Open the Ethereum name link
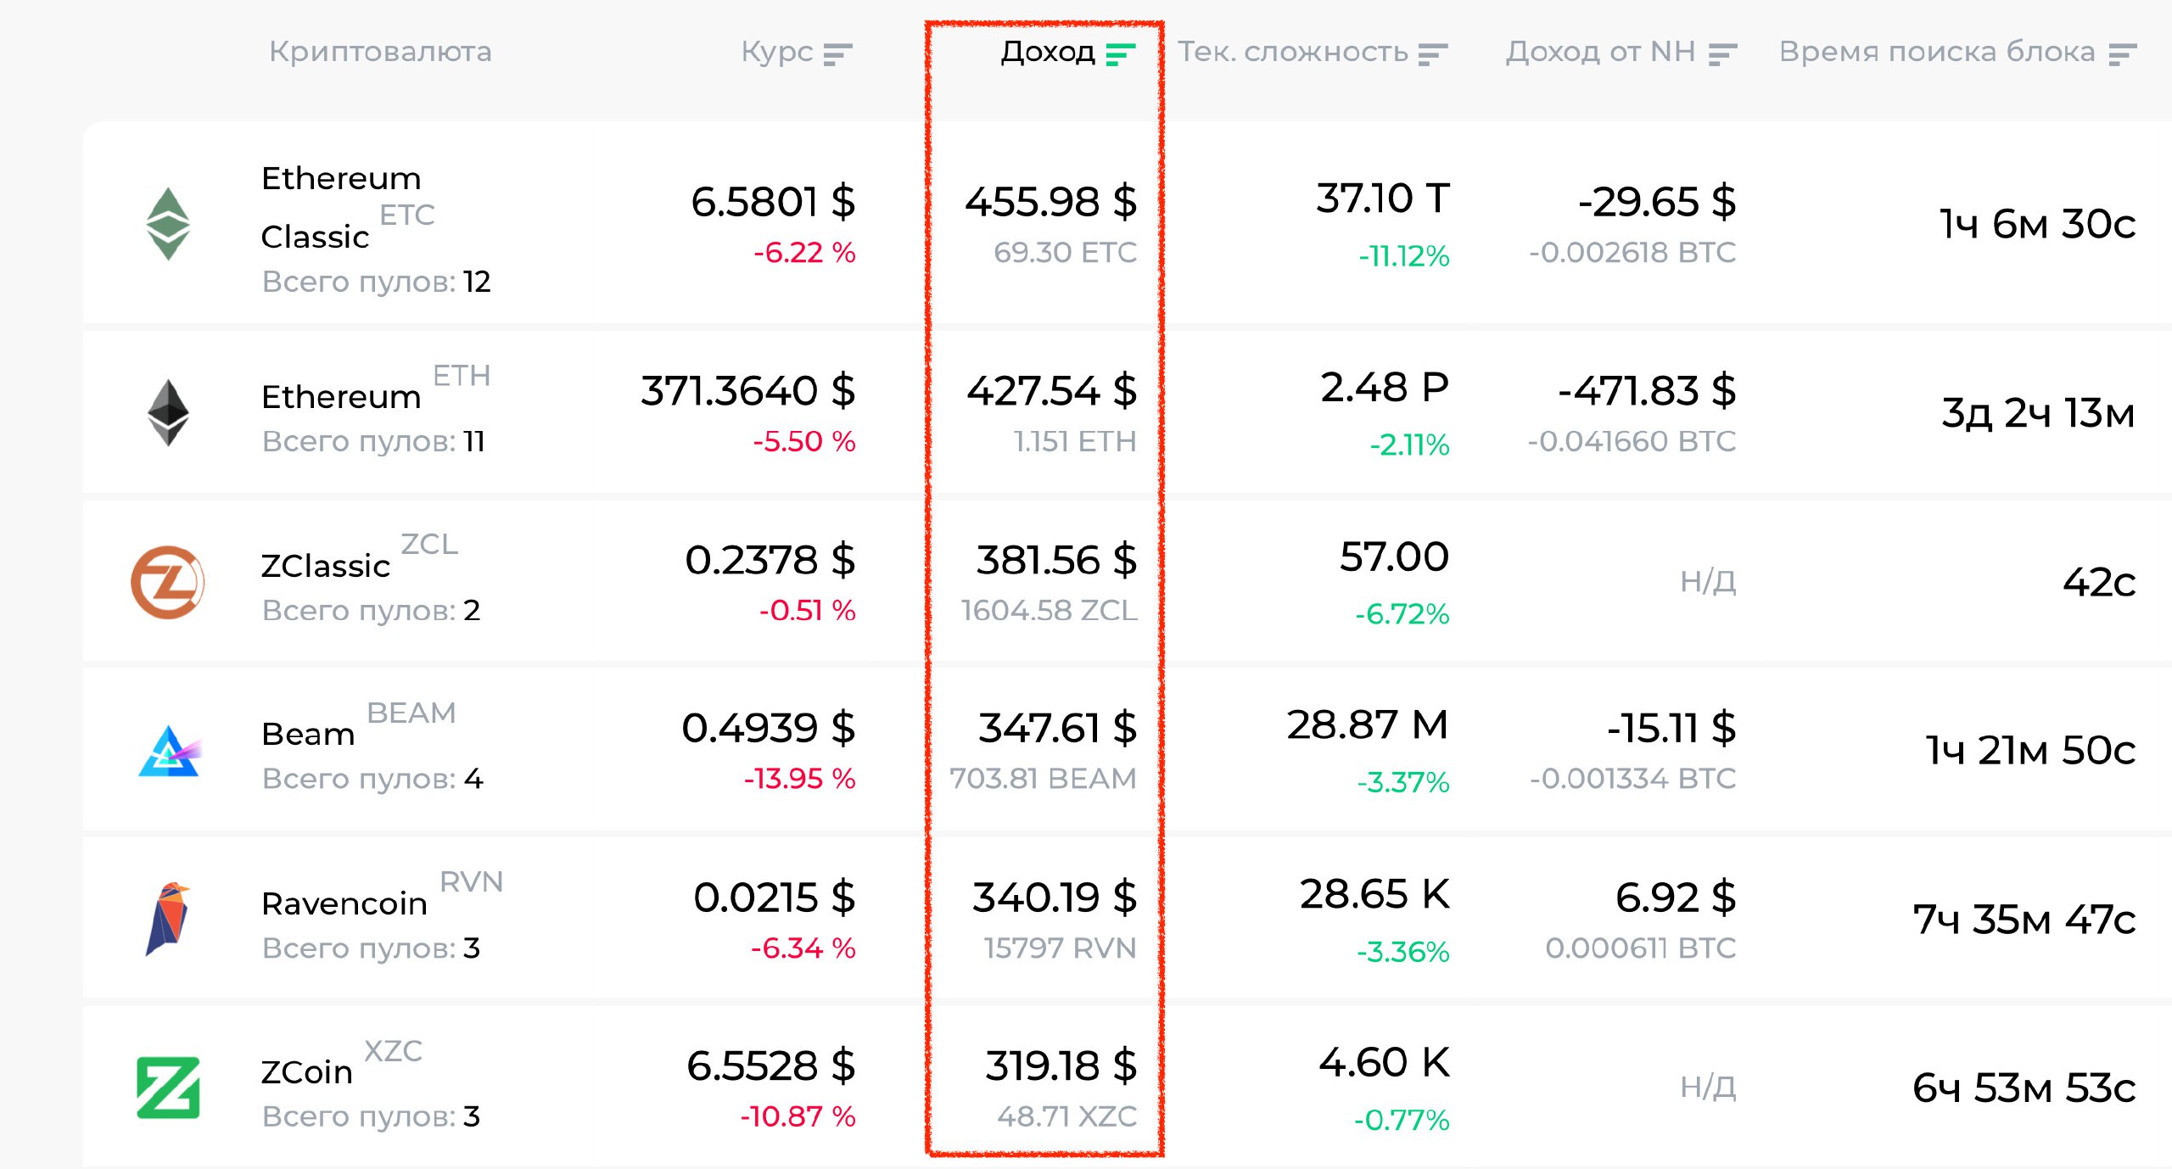 pos(341,397)
